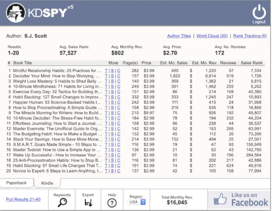Click C link for 23 Anti-Procrastination Habits
This screenshot has width=272, height=211.
click(119, 160)
